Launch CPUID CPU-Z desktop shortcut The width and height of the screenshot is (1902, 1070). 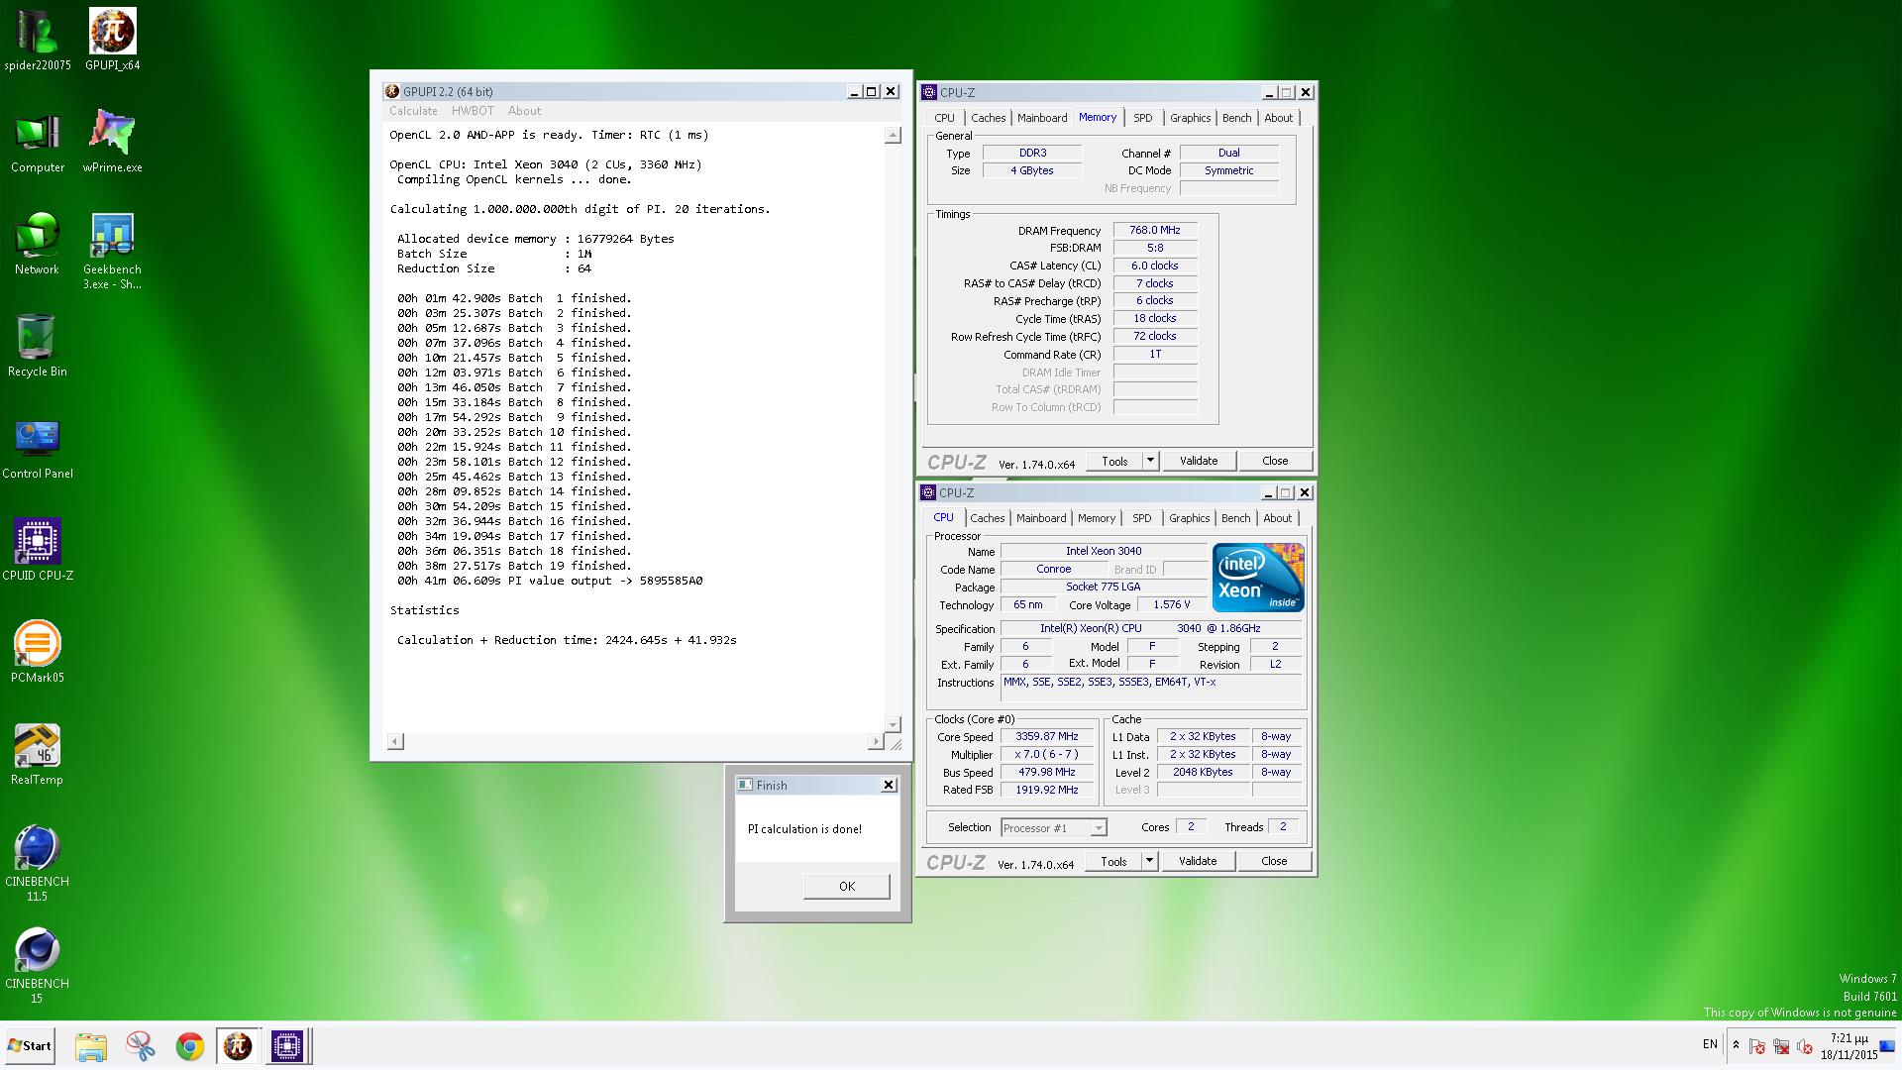tap(38, 551)
